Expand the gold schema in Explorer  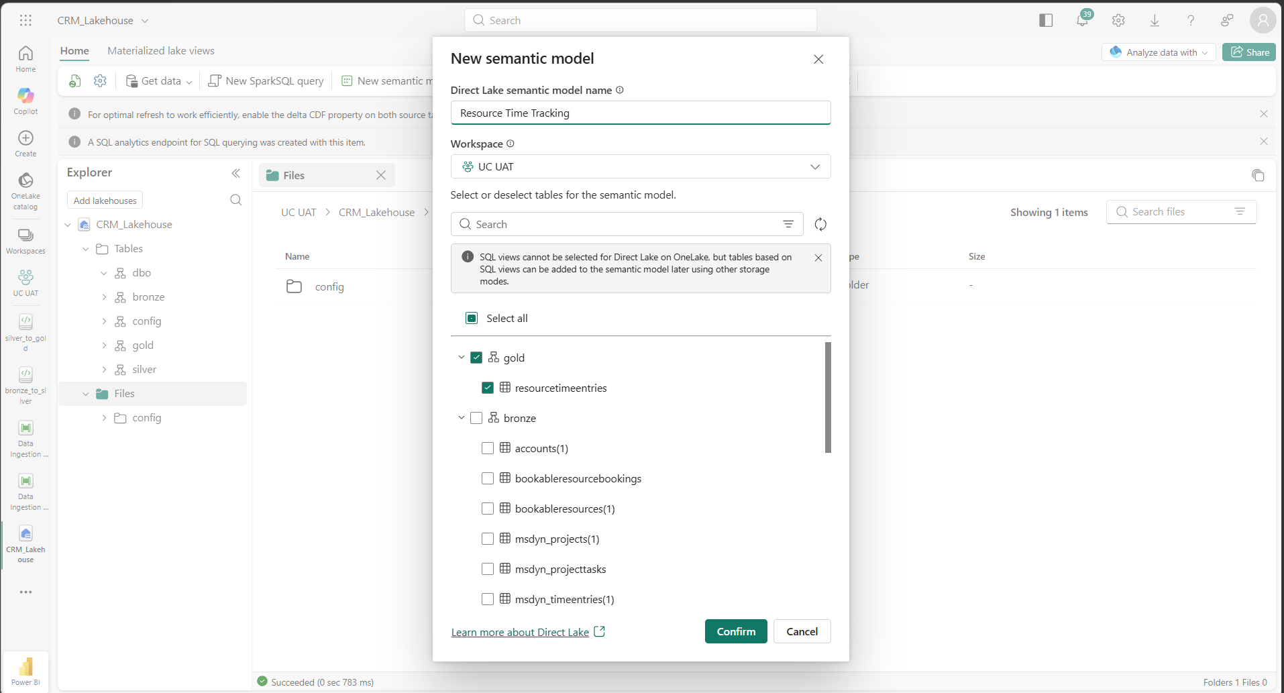tap(104, 345)
